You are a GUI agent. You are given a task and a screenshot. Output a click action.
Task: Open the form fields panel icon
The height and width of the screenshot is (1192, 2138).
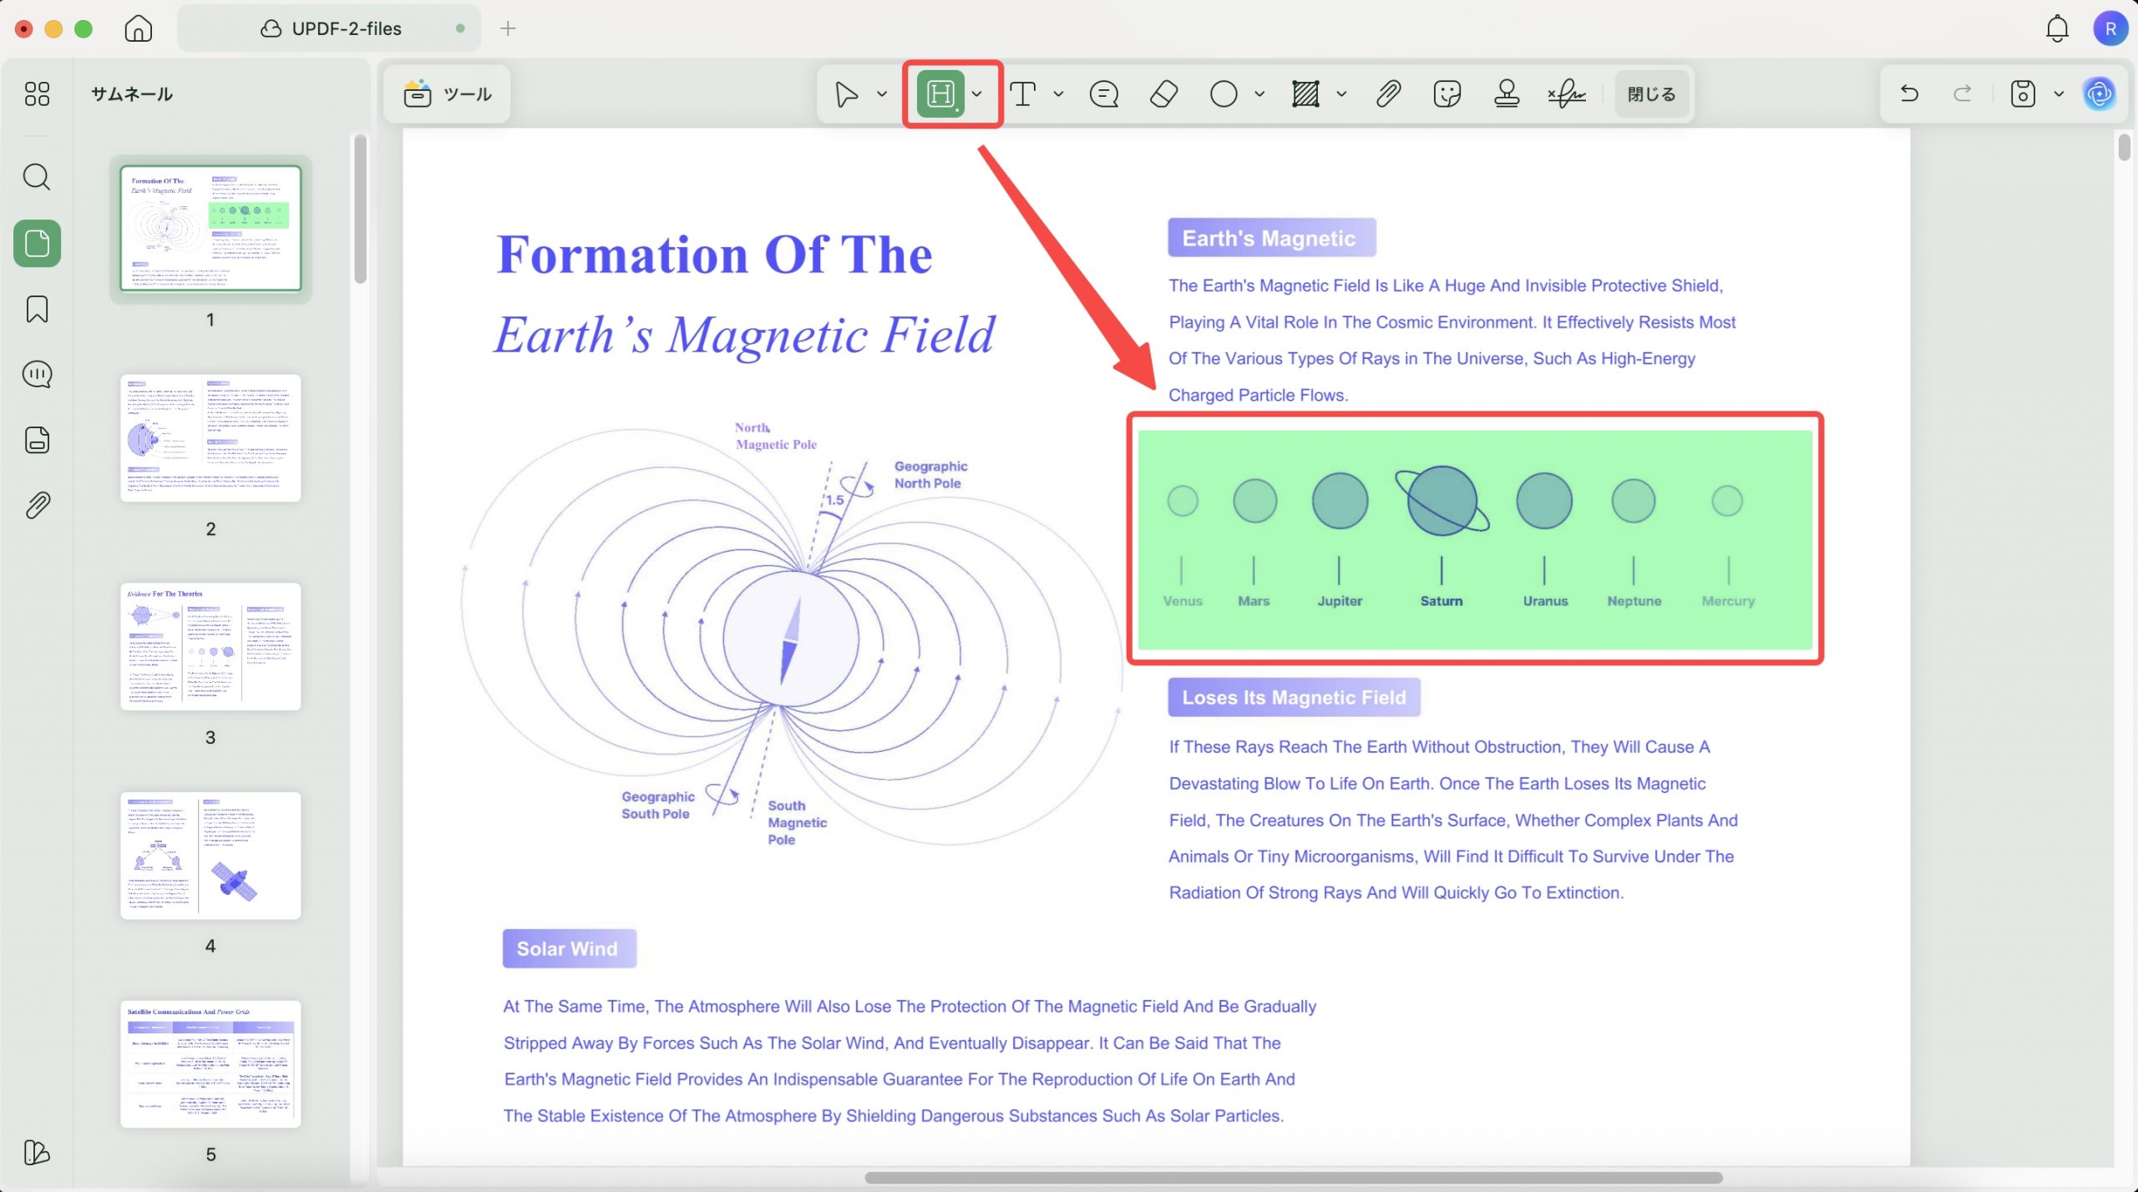(37, 440)
